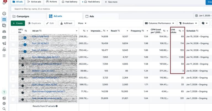212x111 pixels.
Task: Open Billing card icon in left sidebar
Action: point(4,38)
